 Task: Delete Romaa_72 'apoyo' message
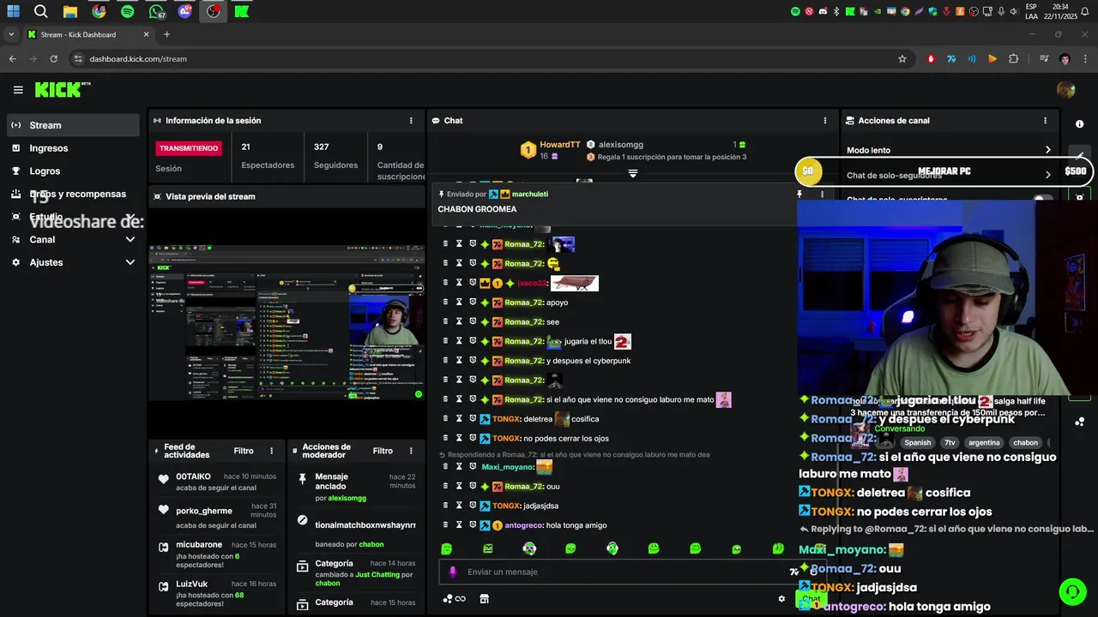click(445, 303)
